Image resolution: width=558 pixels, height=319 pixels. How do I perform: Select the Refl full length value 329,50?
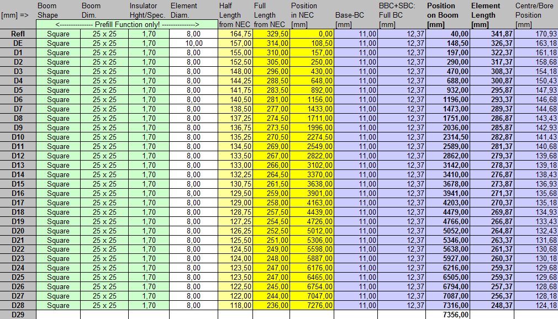[271, 34]
